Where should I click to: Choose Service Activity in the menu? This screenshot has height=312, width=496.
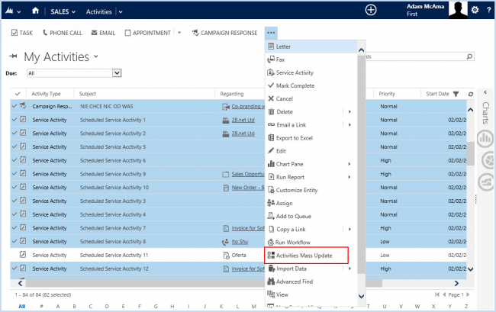(x=311, y=72)
